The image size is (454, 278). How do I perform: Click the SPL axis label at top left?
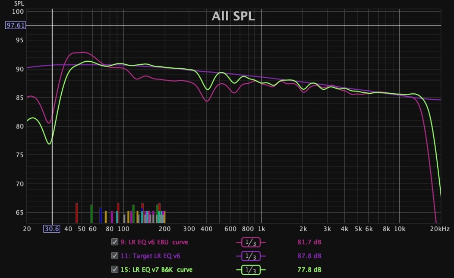point(19,4)
